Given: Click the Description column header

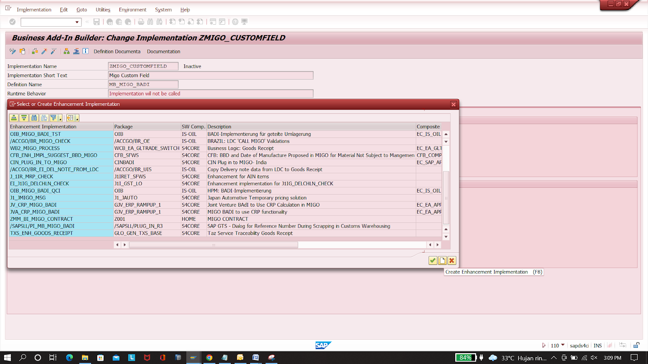Looking at the screenshot, I should pos(311,127).
